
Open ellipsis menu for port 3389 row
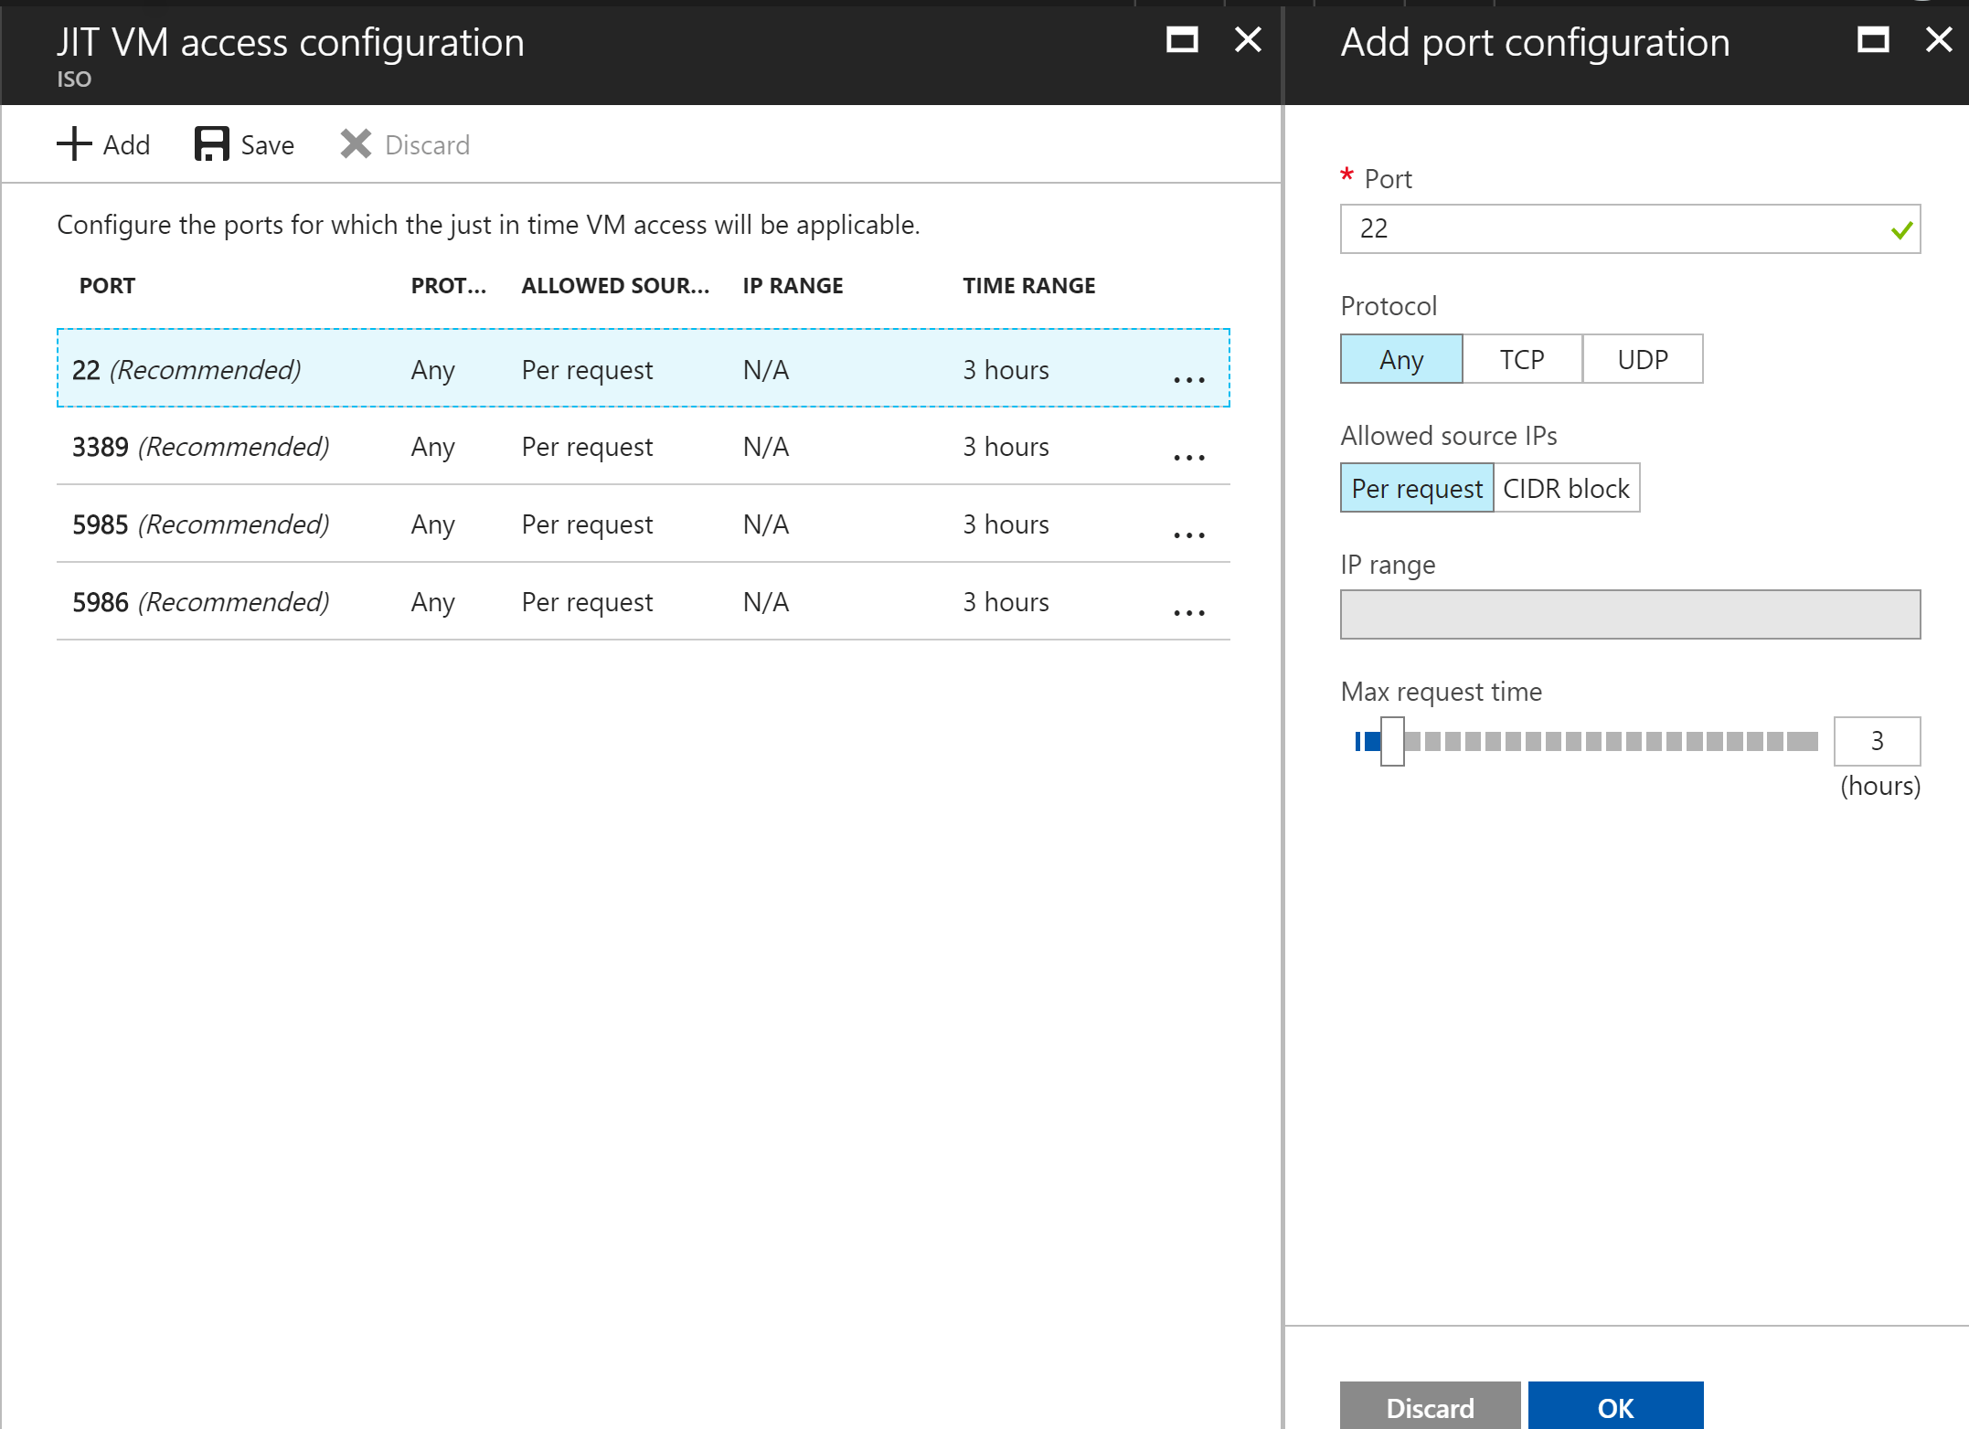[1188, 457]
